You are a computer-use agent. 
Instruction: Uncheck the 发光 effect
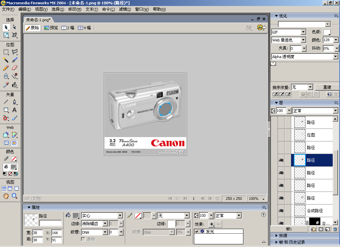coord(197,231)
